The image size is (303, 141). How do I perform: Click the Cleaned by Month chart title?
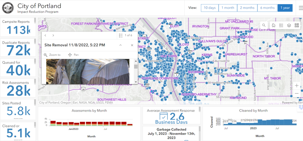click(253, 111)
